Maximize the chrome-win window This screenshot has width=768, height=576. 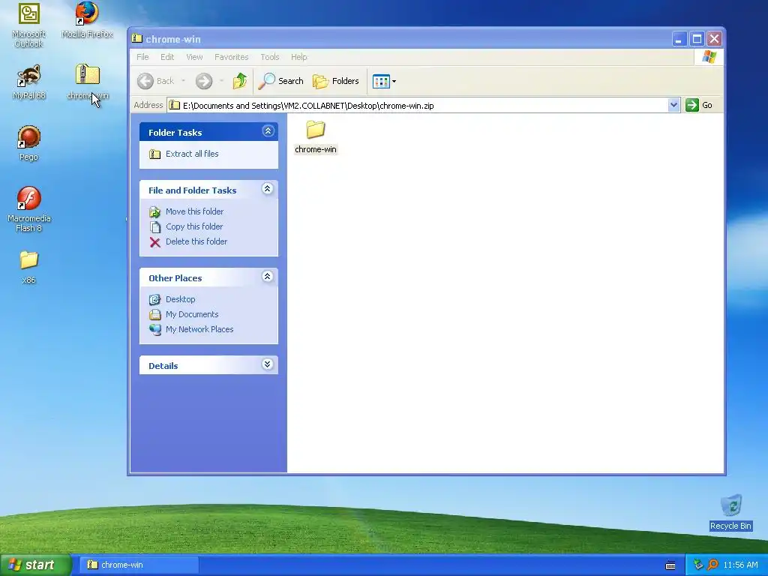697,39
